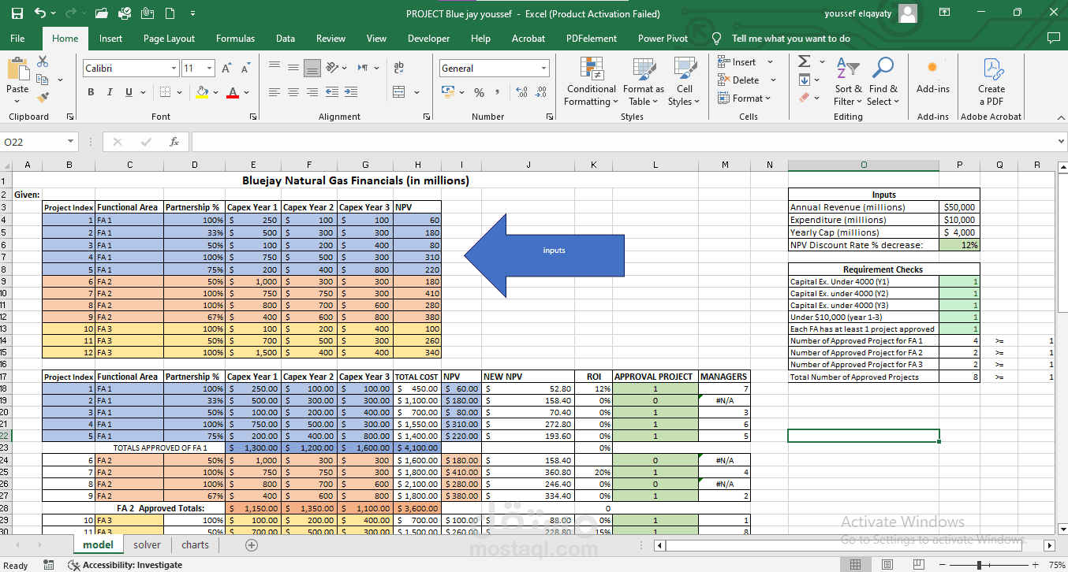Open Find & Select magnifier
Screen dimensions: 1068x572
tap(883, 82)
